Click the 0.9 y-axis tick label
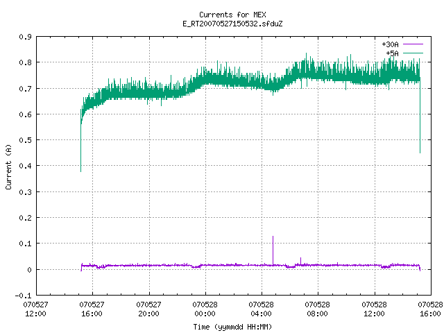Viewport: 444px width, 333px height. [x=25, y=37]
